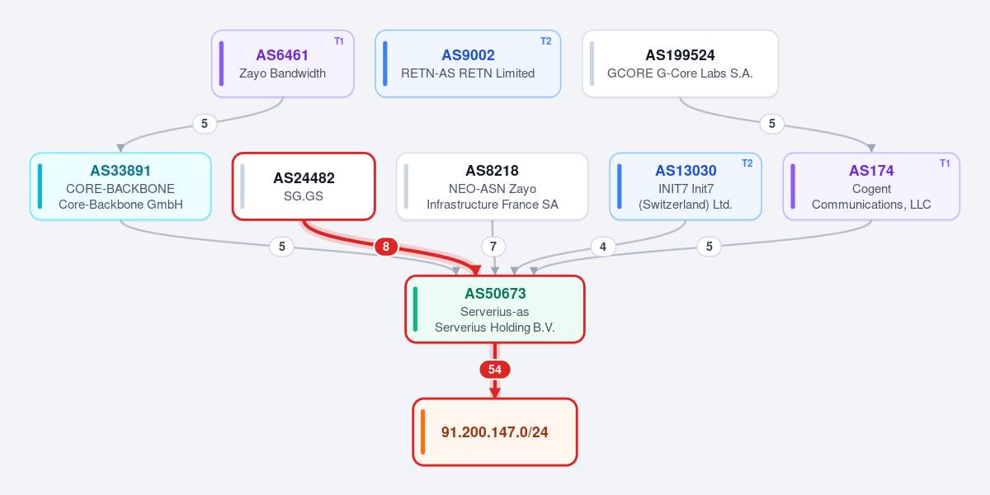Click the red 54 edge badge
The width and height of the screenshot is (990, 495).
(495, 370)
